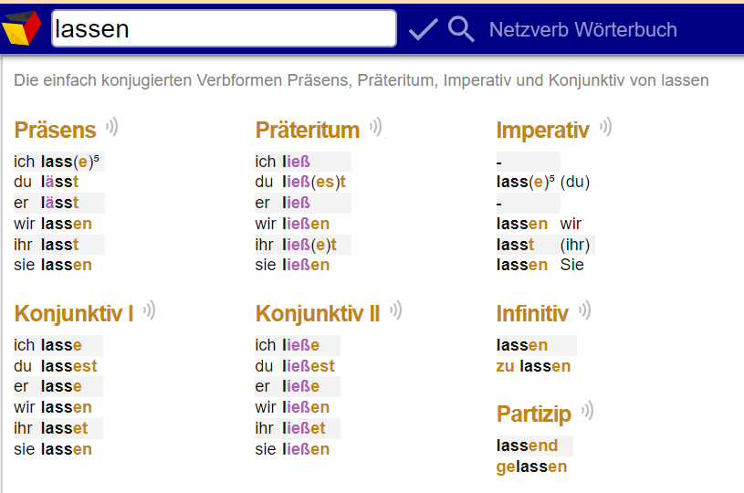
Task: Open the Präteritum heading link
Action: click(308, 130)
